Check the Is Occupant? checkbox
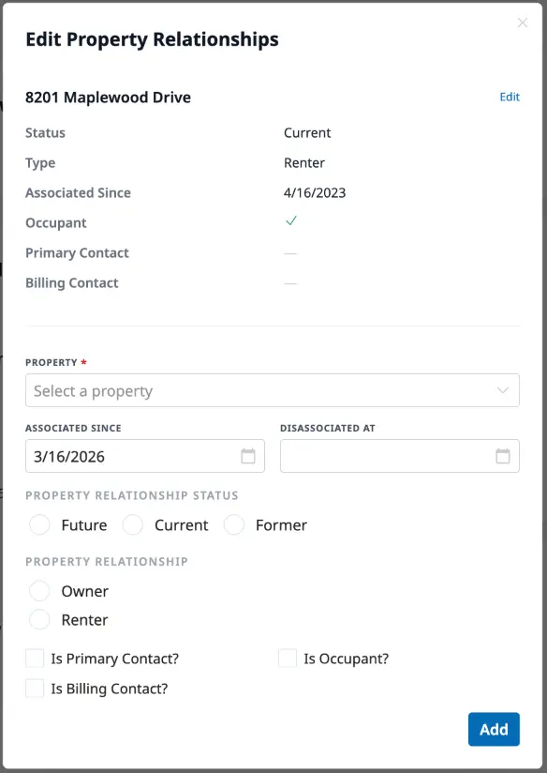The image size is (547, 773). 288,659
